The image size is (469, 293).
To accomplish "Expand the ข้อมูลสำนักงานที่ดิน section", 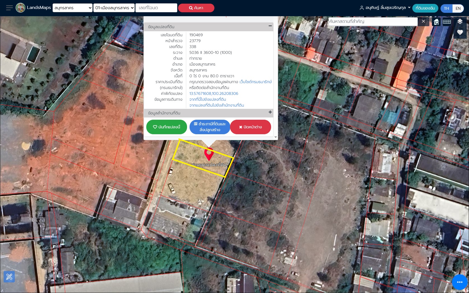I will click(x=270, y=112).
